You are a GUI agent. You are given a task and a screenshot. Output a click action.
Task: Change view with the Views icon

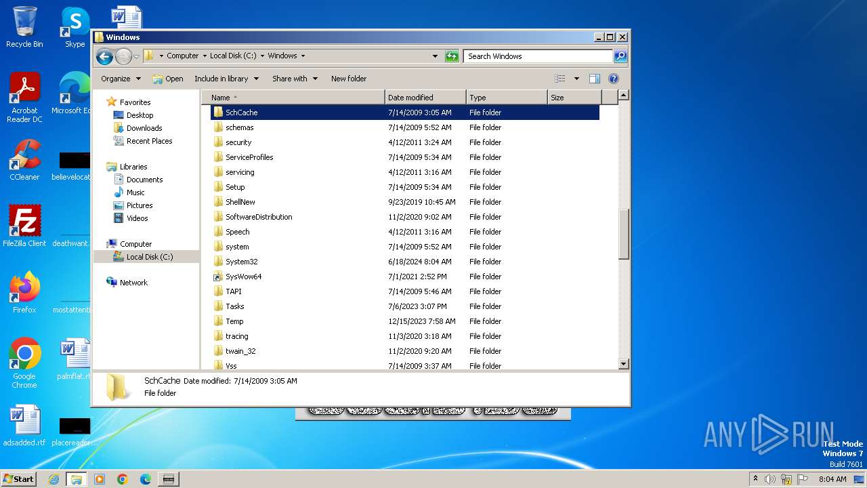pyautogui.click(x=560, y=79)
